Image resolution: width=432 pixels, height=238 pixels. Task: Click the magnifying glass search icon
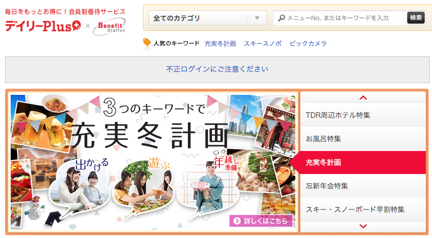click(x=281, y=18)
